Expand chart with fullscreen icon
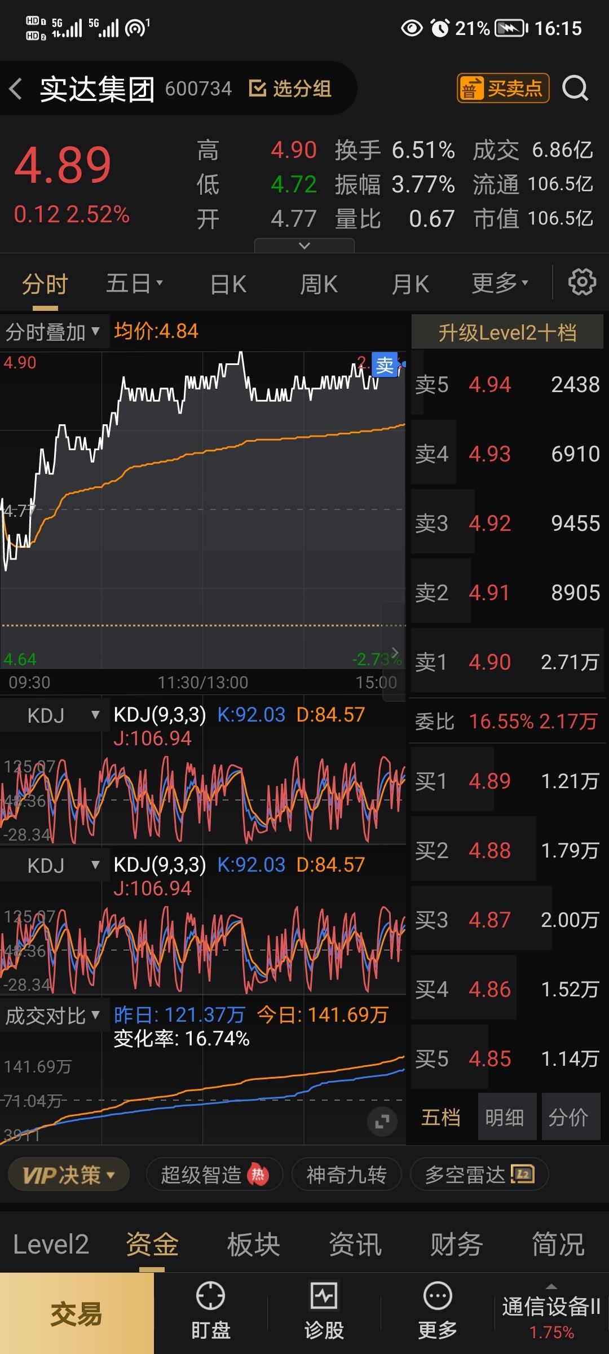Viewport: 609px width, 1354px height. click(382, 1122)
